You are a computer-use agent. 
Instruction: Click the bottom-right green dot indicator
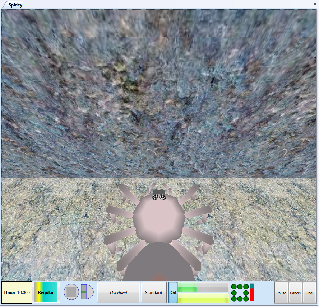[246, 299]
